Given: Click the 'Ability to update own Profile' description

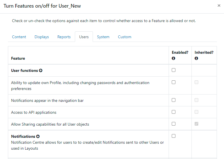Looking at the screenshot, I should [80, 85].
